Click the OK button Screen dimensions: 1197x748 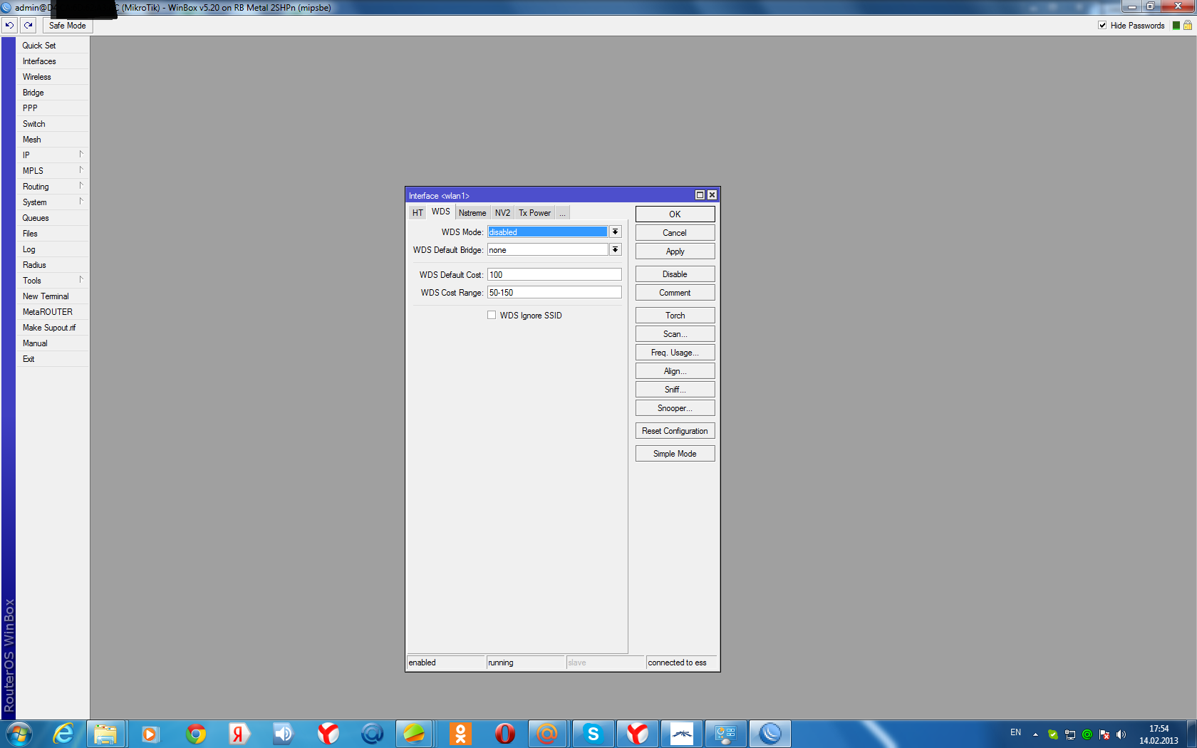pyautogui.click(x=675, y=214)
